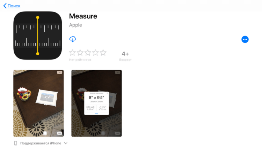
Task: Click the Measure ruler app icon
Action: 38,36
